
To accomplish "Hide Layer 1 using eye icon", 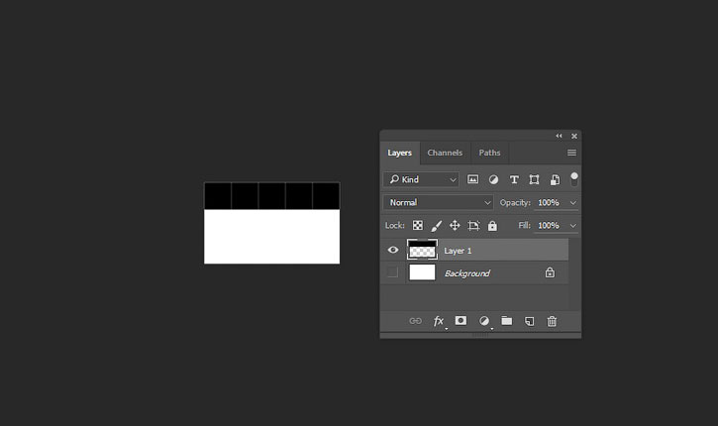I will (x=393, y=250).
